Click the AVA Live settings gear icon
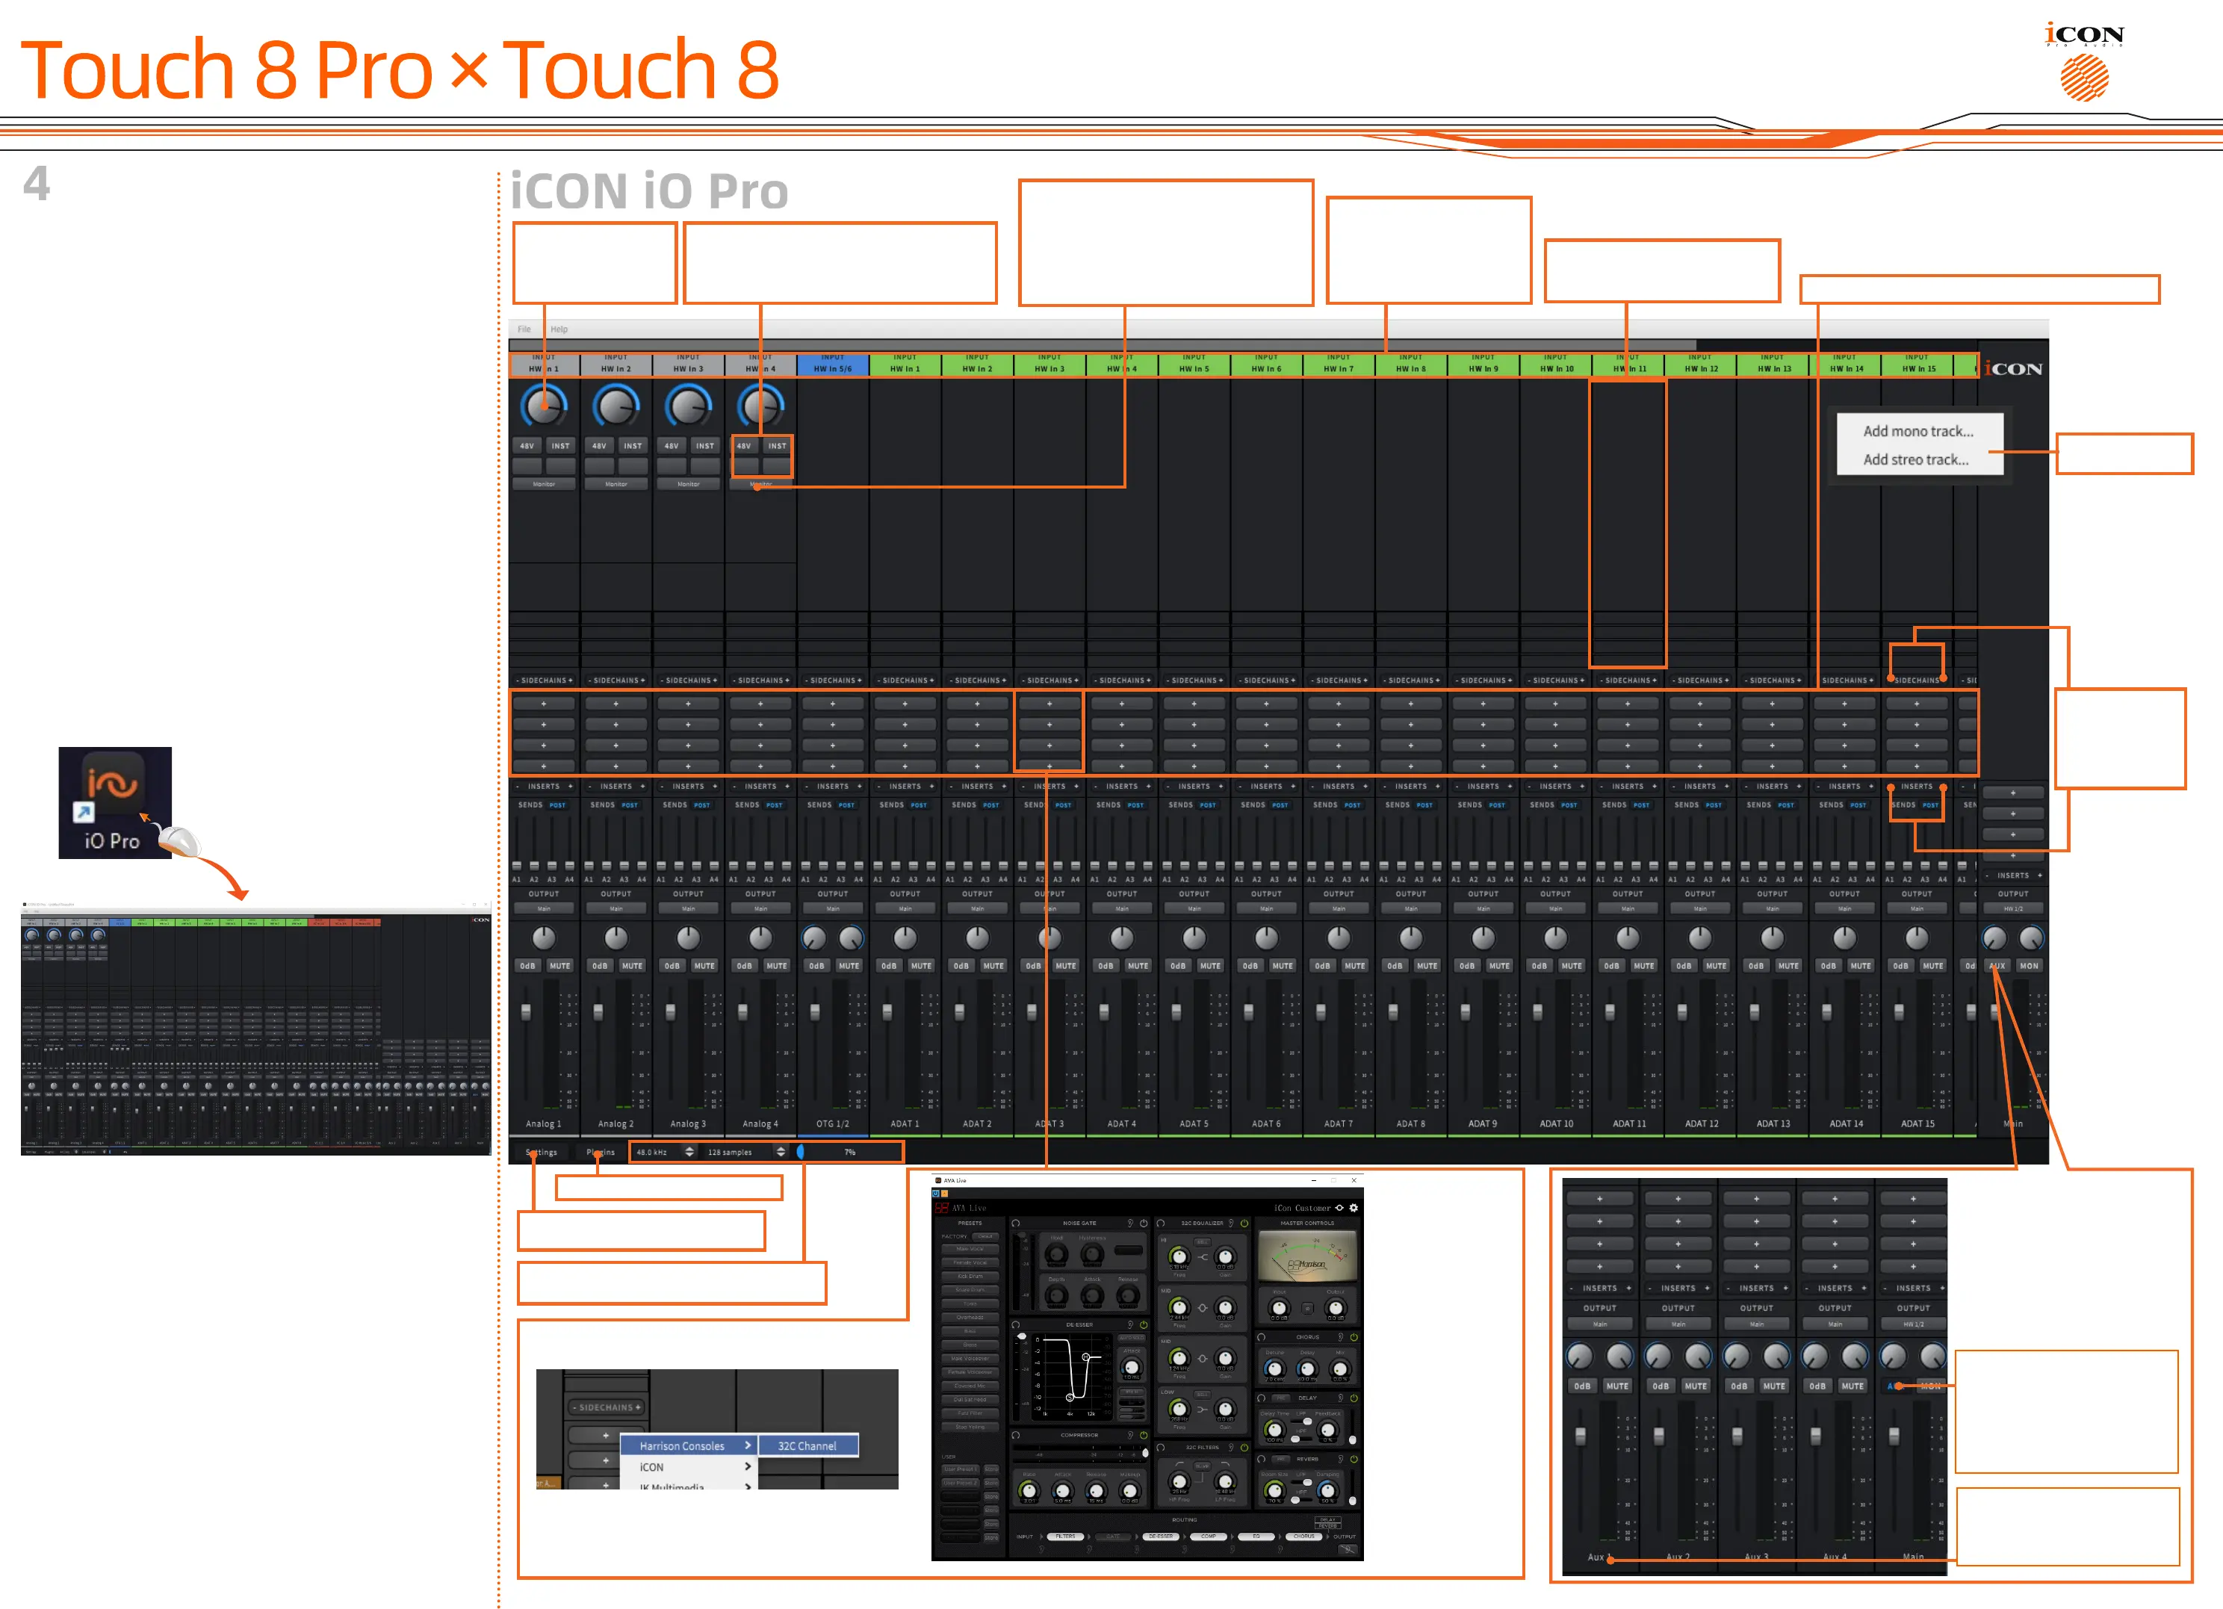The width and height of the screenshot is (2223, 1609). 1354,1207
